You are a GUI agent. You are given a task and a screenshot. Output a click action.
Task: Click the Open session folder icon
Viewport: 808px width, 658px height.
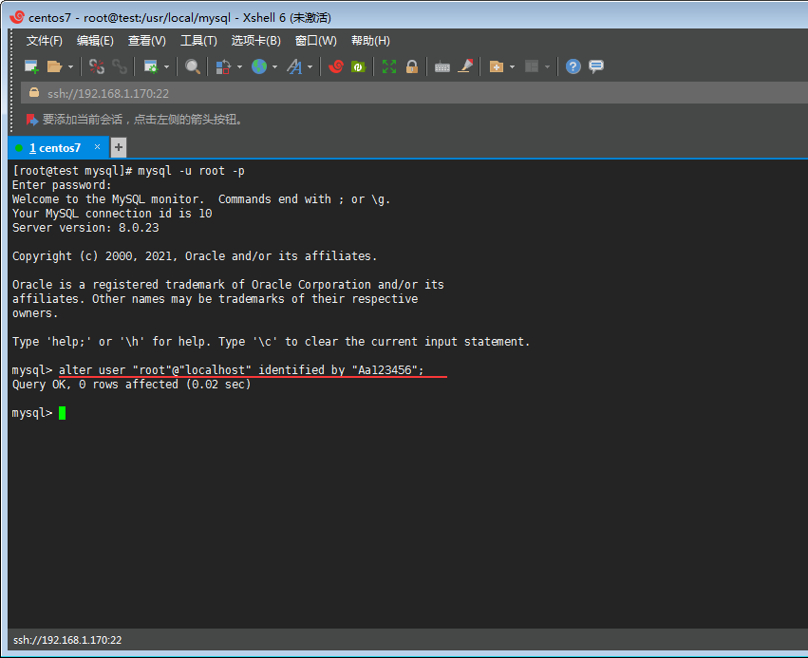coord(54,66)
